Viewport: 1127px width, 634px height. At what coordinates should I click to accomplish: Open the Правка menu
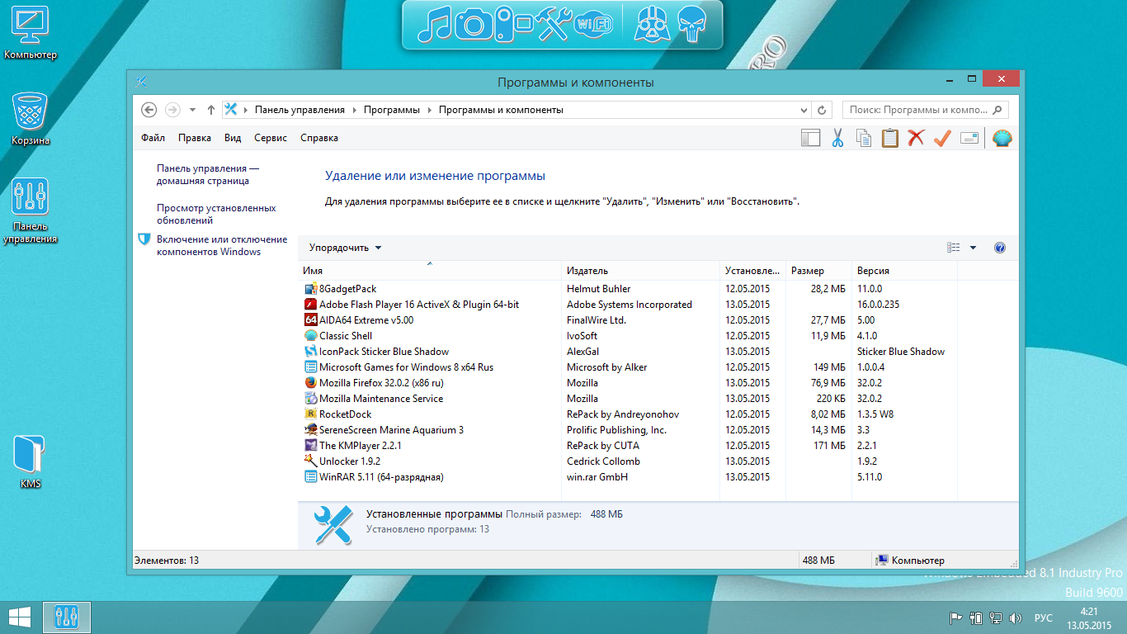point(195,138)
